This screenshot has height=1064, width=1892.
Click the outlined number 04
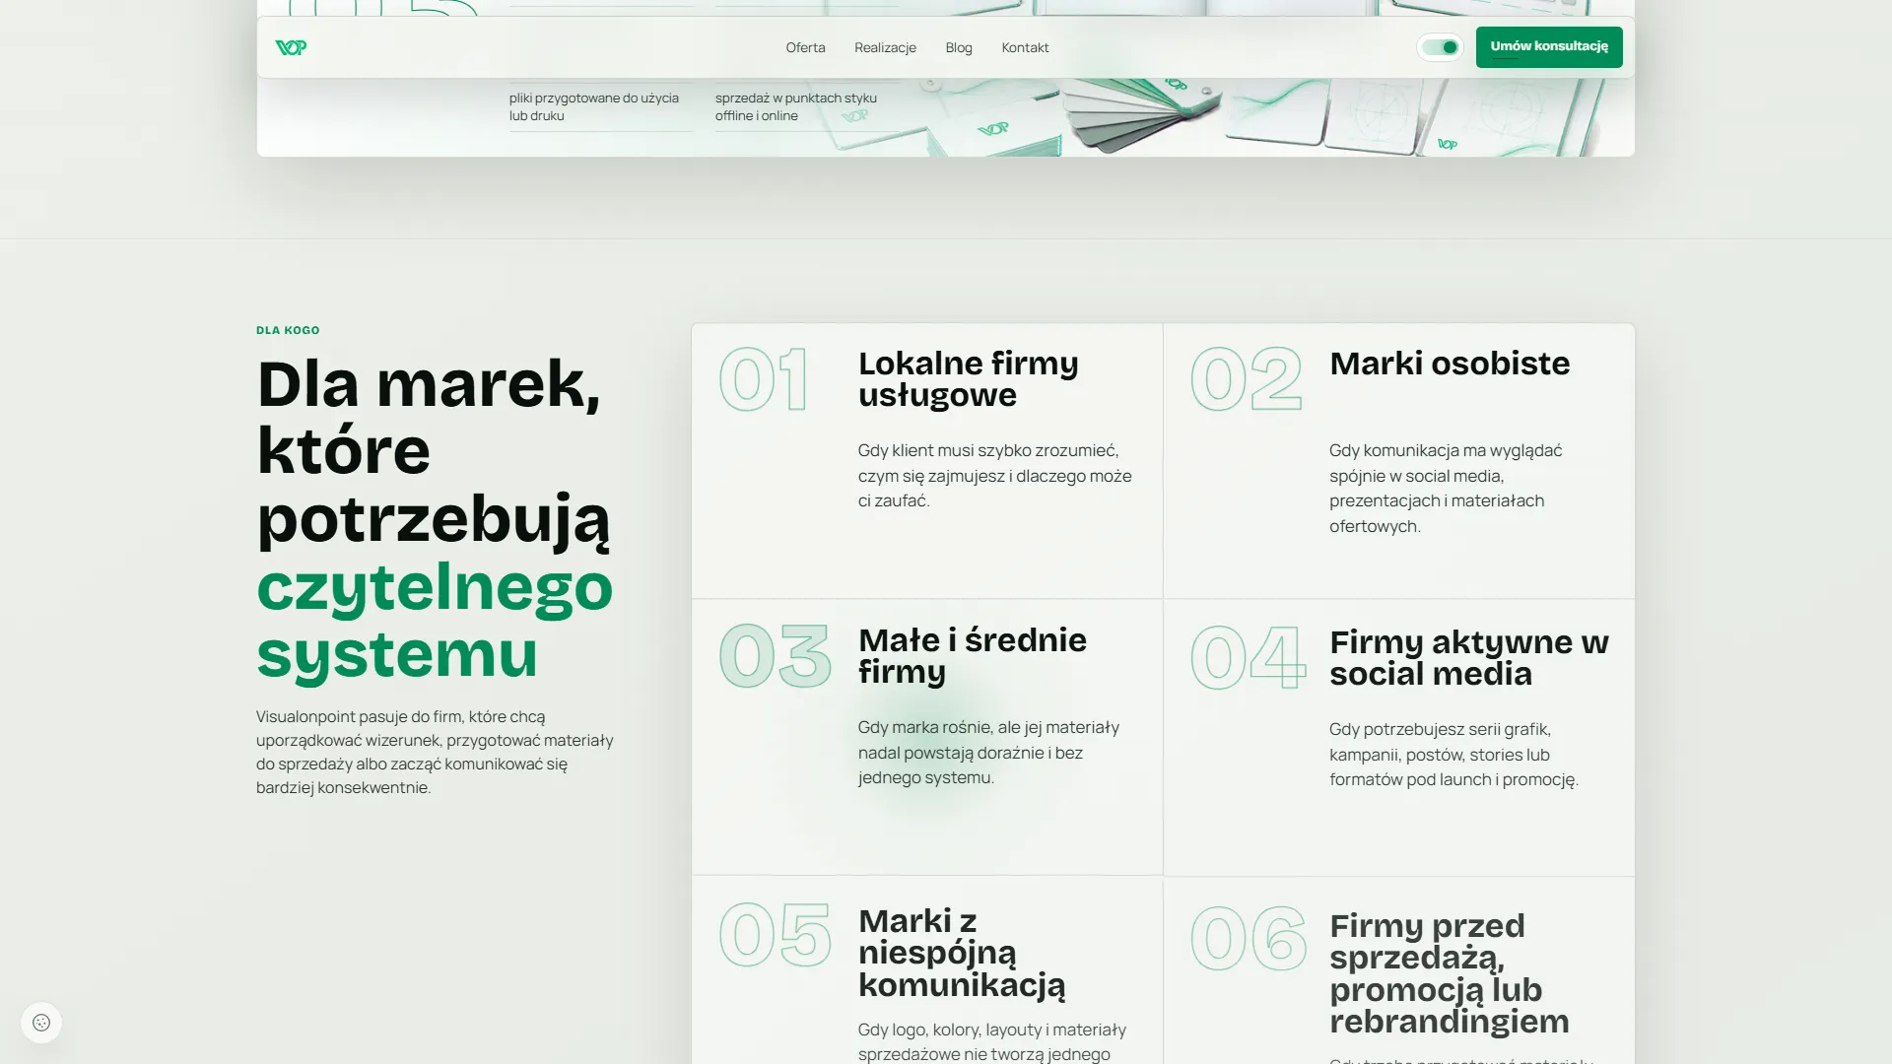pyautogui.click(x=1249, y=657)
